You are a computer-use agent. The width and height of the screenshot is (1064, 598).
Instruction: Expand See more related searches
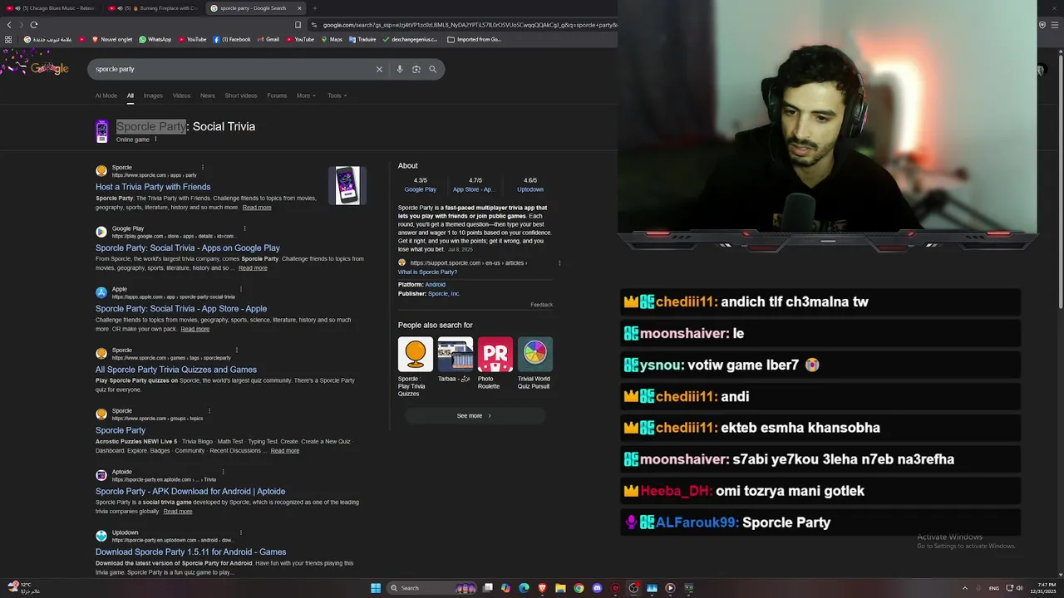pyautogui.click(x=475, y=416)
